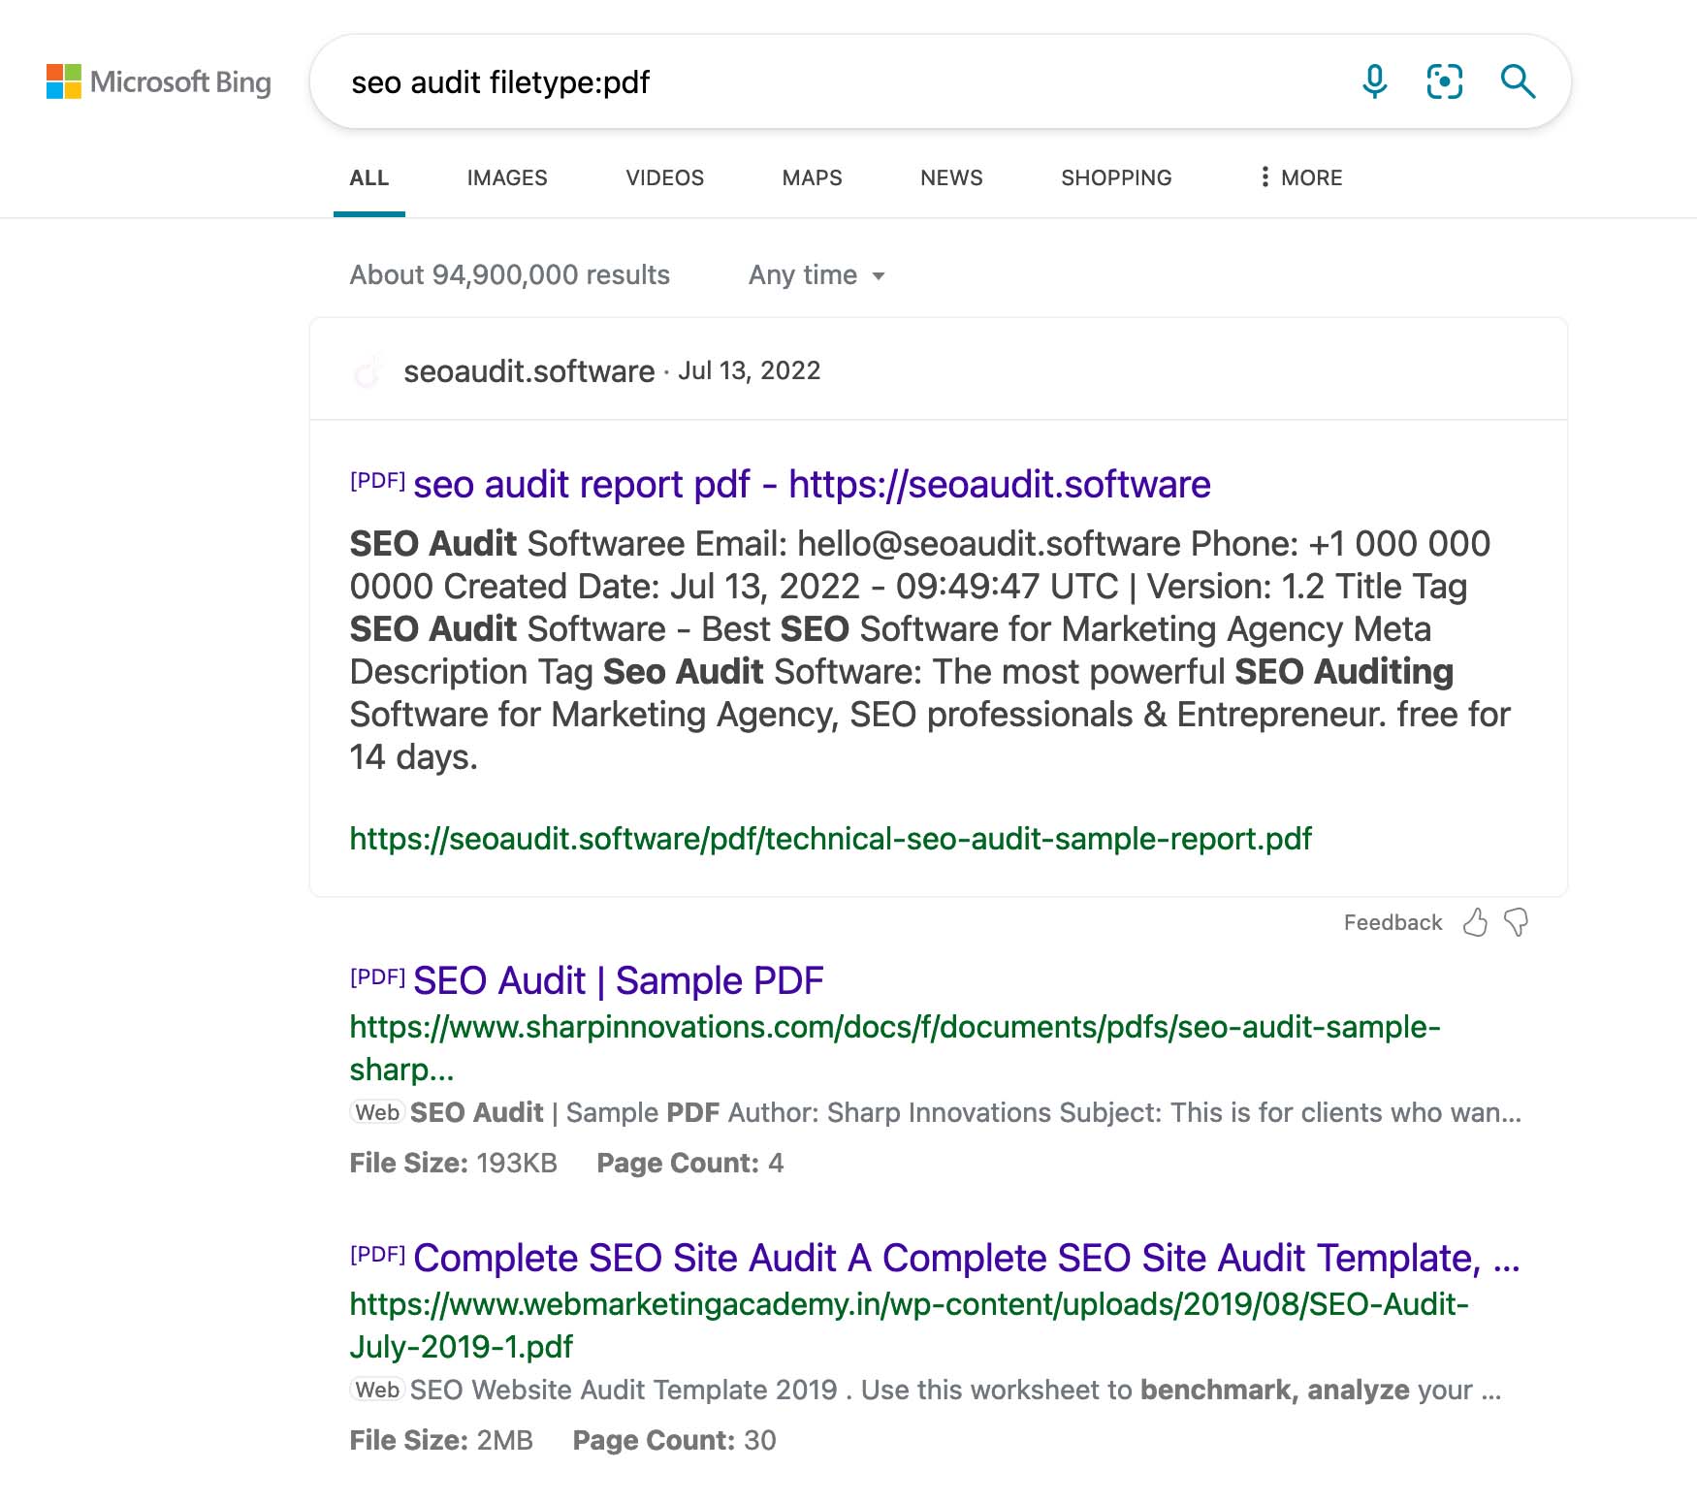
Task: Open Complete SEO Site Audit Template result
Action: point(966,1258)
